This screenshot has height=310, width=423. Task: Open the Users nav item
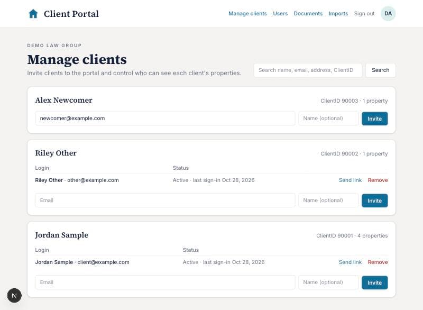280,14
